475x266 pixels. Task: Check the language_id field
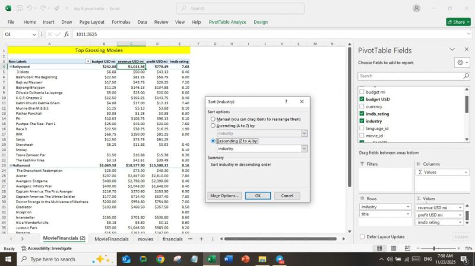tap(362, 128)
